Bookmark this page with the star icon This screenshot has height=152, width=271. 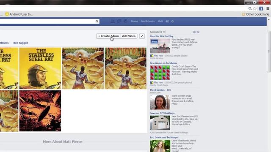255,8
